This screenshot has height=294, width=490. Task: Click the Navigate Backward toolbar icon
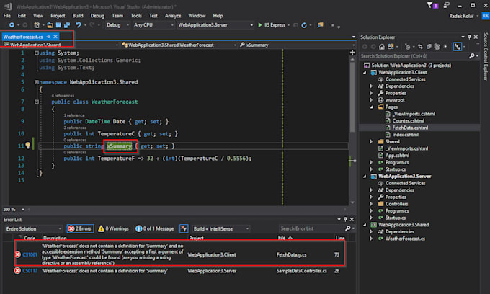click(12, 25)
